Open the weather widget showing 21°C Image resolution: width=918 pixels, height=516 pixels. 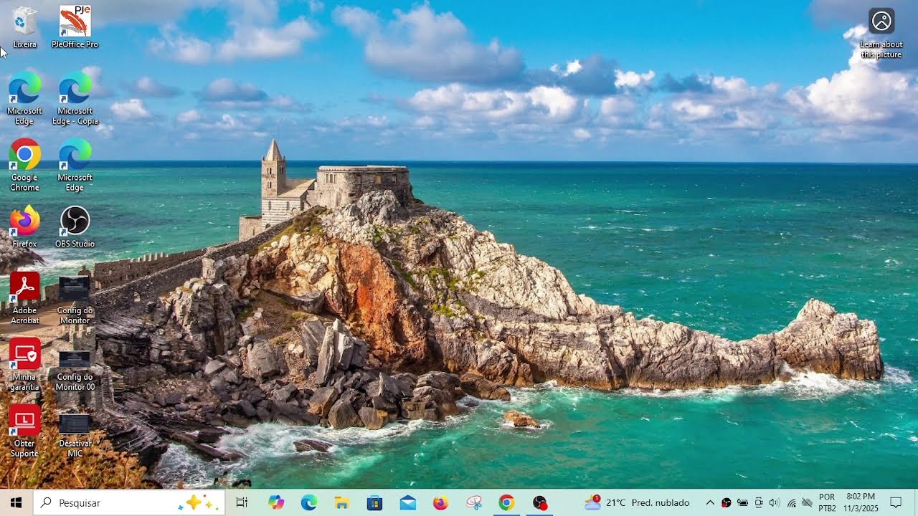coord(637,502)
